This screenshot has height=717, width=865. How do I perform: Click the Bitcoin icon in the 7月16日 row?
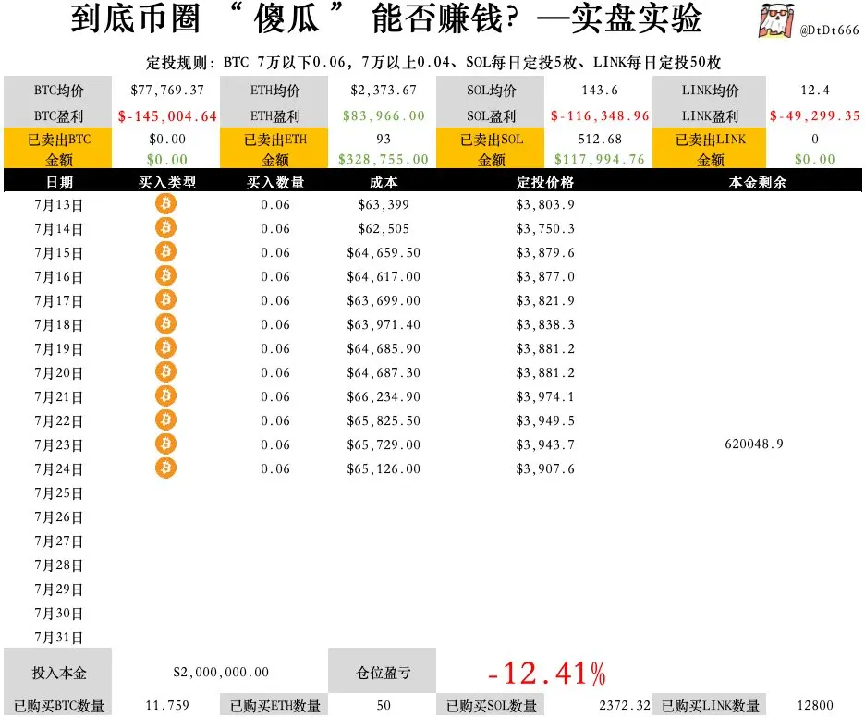pos(165,275)
